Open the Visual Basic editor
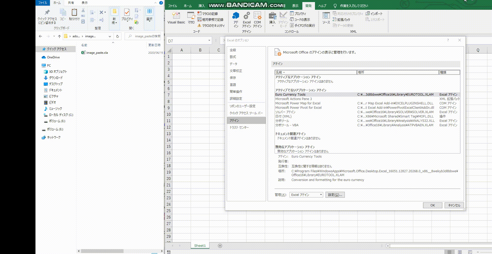Screen dimensions: 492x254 [176, 18]
